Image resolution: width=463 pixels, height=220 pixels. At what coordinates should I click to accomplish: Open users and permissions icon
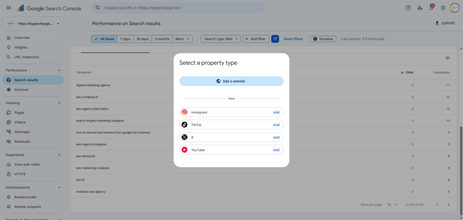tap(420, 8)
